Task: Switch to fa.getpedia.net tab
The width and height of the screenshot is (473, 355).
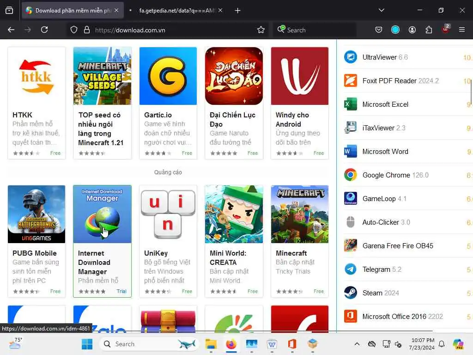Action: click(x=177, y=11)
